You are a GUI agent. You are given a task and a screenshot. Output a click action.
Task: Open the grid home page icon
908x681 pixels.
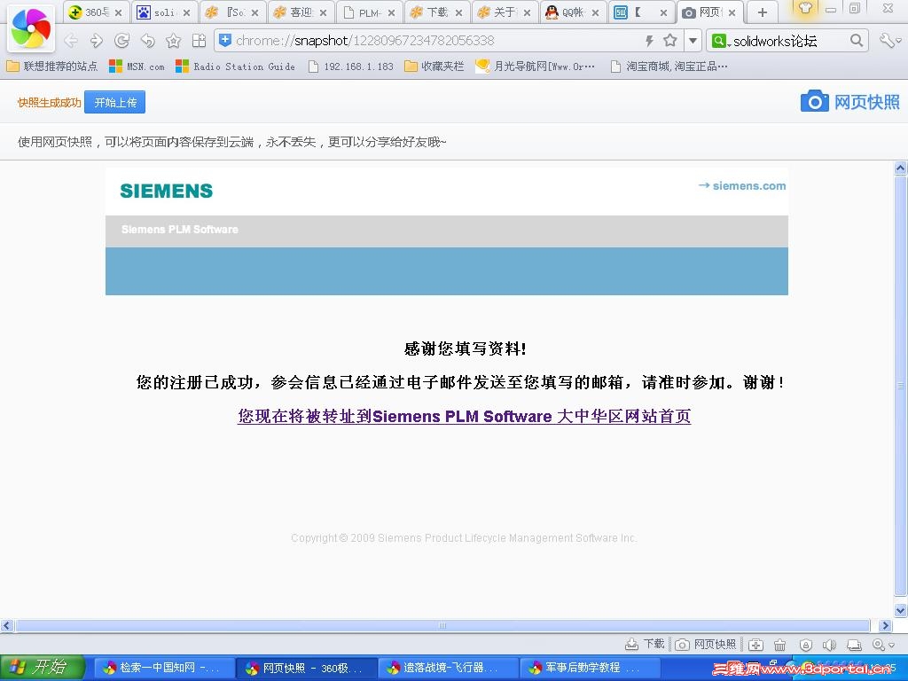[x=199, y=41]
